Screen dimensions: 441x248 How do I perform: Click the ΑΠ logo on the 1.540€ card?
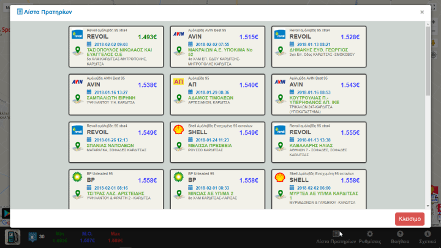[179, 82]
